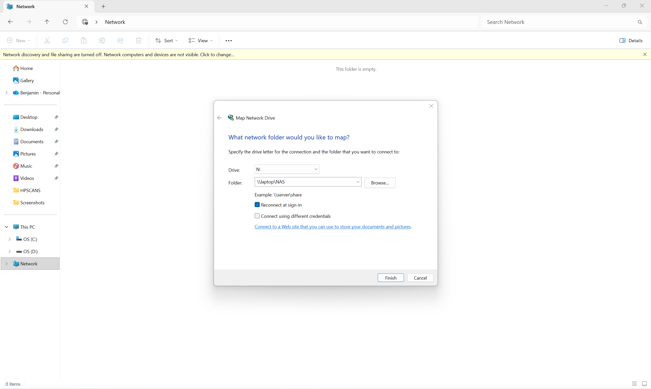Click the Paste icon in the toolbar
651x389 pixels.
[x=84, y=40]
